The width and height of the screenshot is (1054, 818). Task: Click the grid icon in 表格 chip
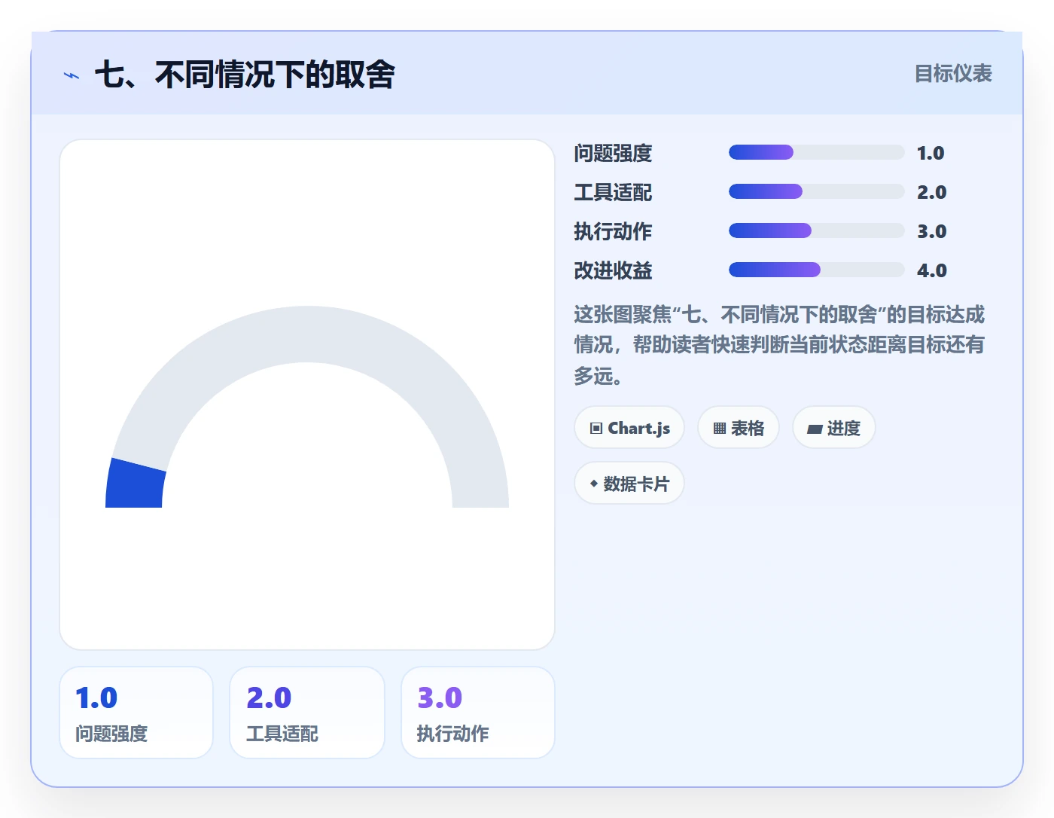point(719,428)
